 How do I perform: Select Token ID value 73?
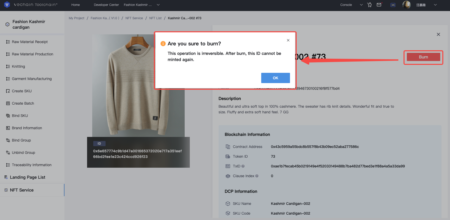point(273,156)
